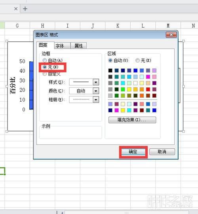Switch to the 属性 tab
This screenshot has width=198, height=214.
coord(78,46)
